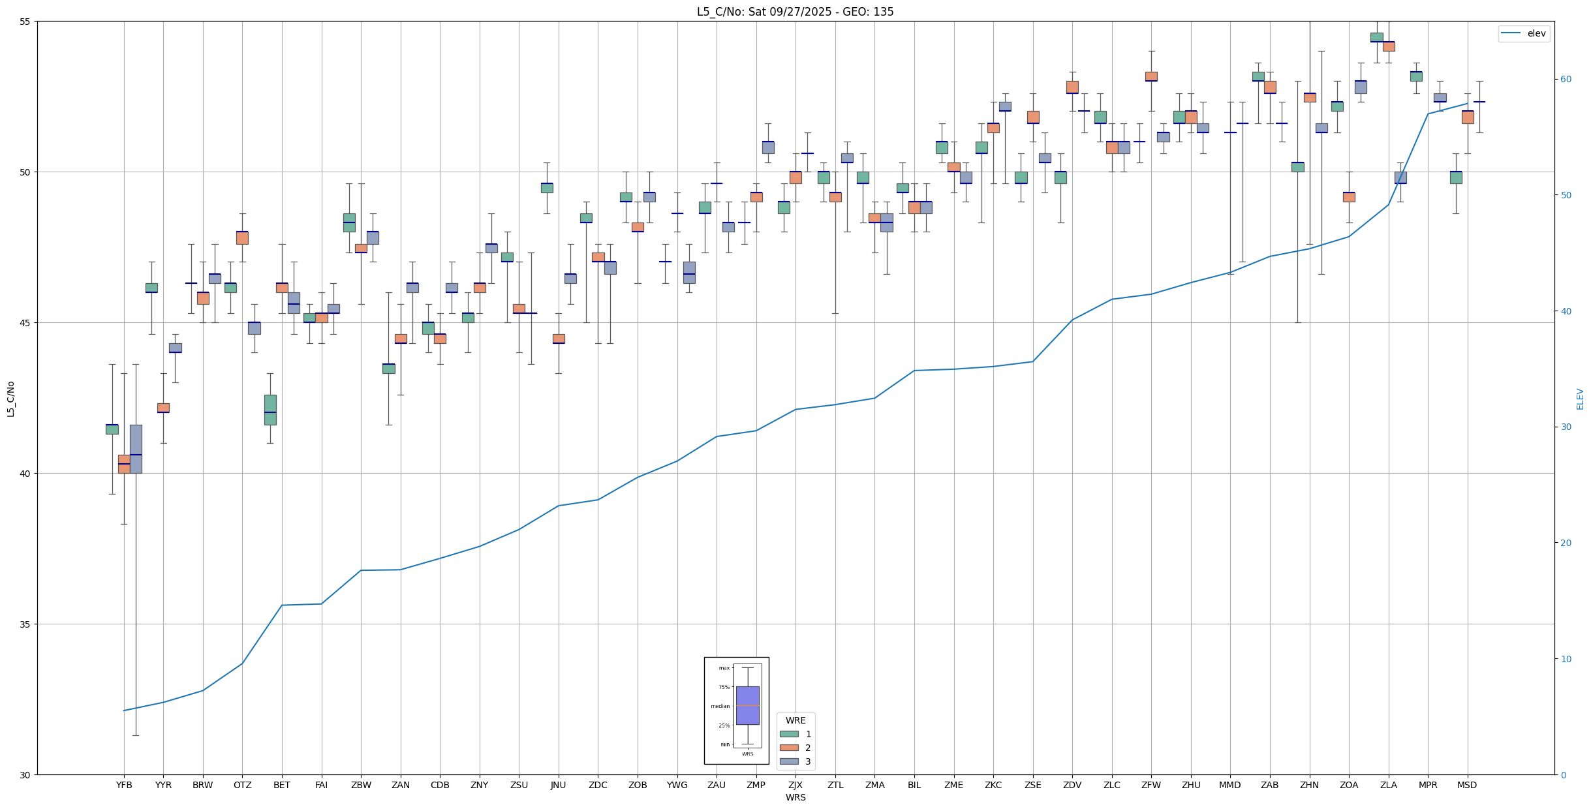
Task: Click the 55 tick on left axis
Action: (x=25, y=22)
